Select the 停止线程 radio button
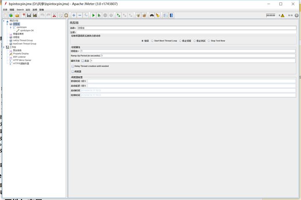 180,41
